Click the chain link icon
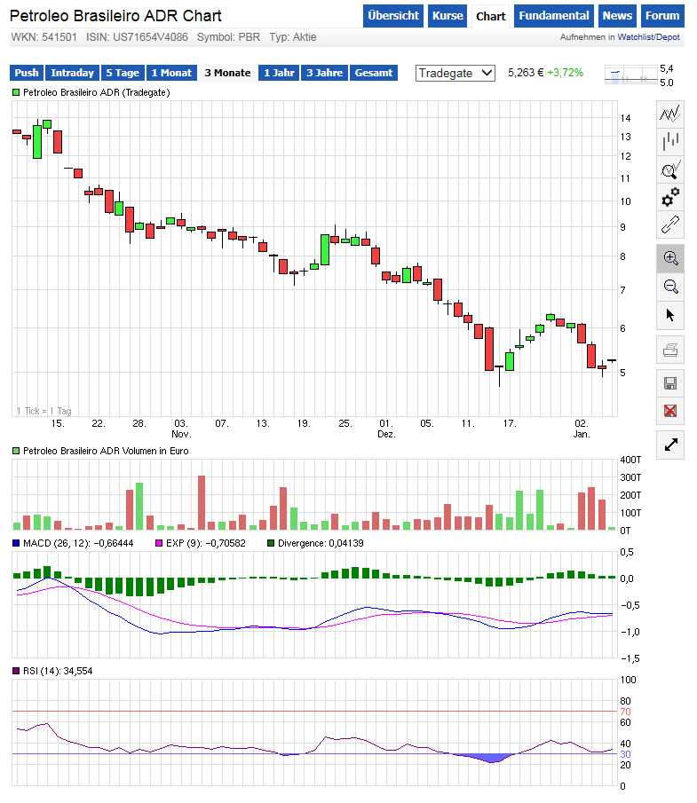This screenshot has height=803, width=697. 669,224
